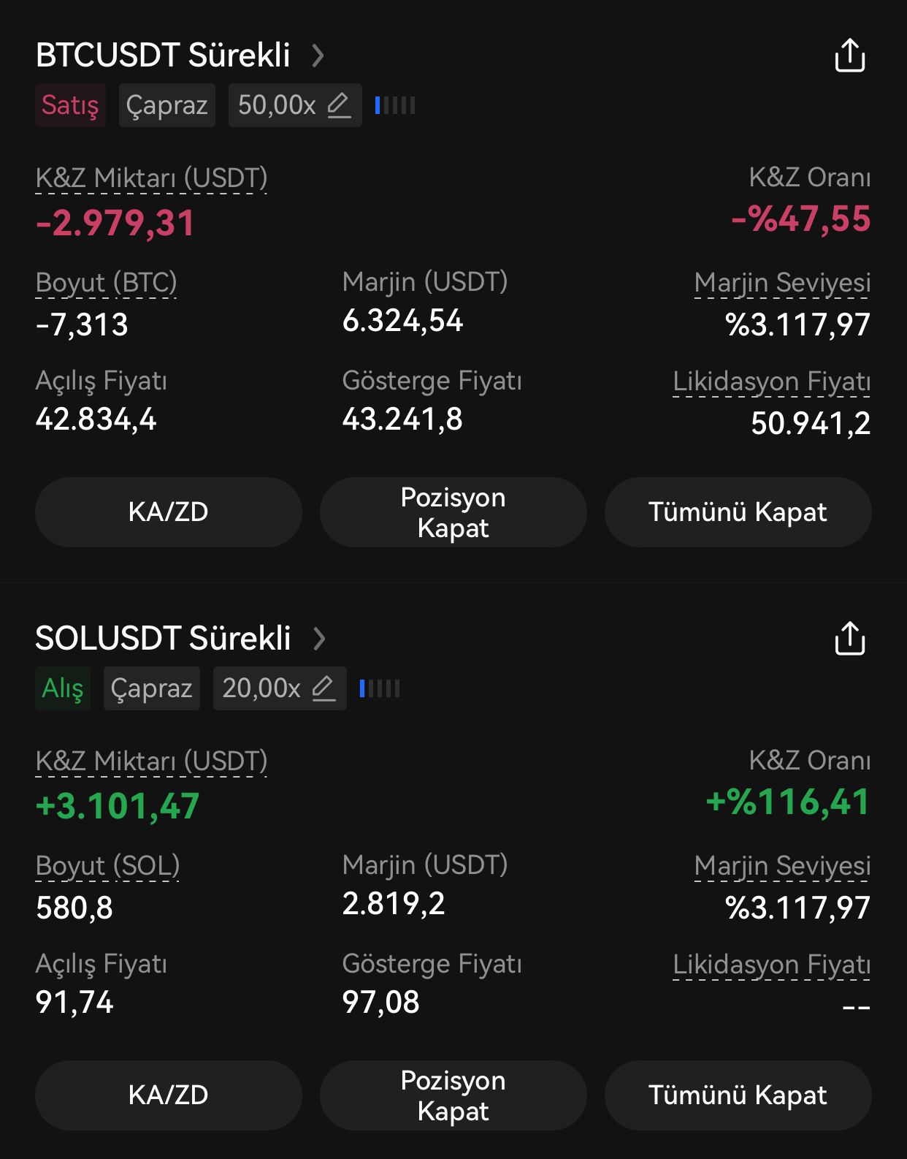Close the SOLUSDT position with Pozisyon Kapat

coord(453,1095)
